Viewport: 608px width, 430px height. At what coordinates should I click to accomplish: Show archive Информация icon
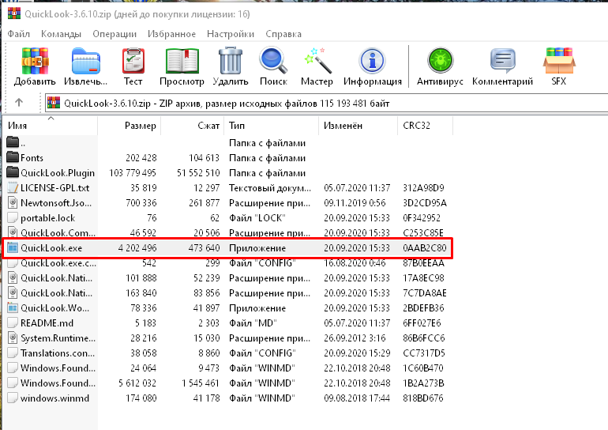372,61
